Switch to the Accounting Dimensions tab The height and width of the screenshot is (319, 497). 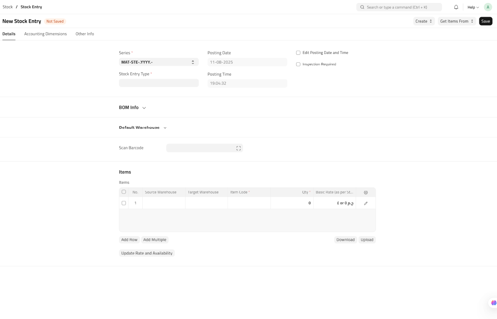45,34
